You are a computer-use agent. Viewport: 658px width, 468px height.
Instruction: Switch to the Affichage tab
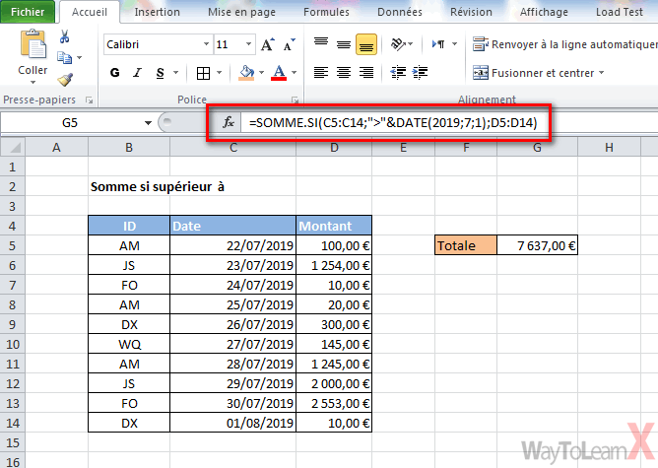point(544,12)
